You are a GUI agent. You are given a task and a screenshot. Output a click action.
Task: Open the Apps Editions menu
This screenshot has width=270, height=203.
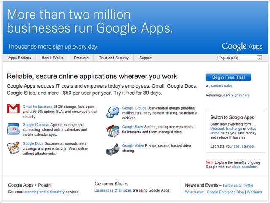point(20,58)
